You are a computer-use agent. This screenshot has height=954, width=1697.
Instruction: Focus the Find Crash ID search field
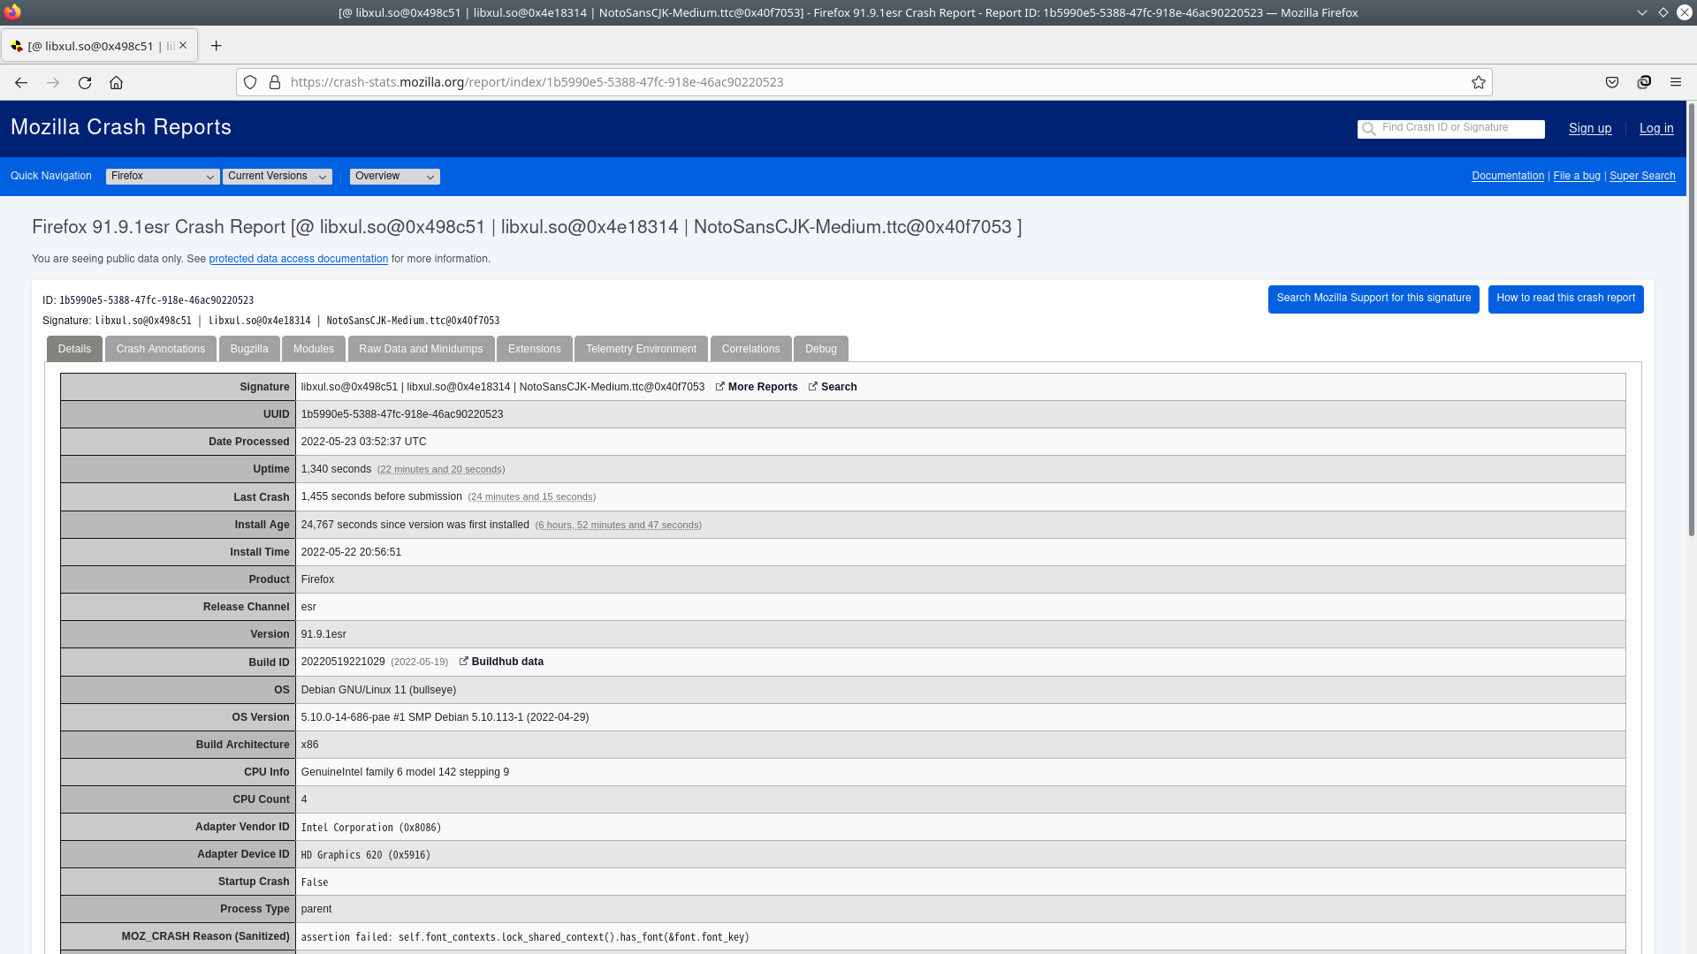[x=1451, y=129]
